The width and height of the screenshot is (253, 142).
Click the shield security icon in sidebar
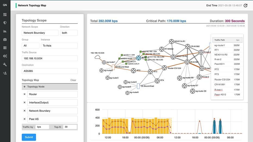pos(5,23)
